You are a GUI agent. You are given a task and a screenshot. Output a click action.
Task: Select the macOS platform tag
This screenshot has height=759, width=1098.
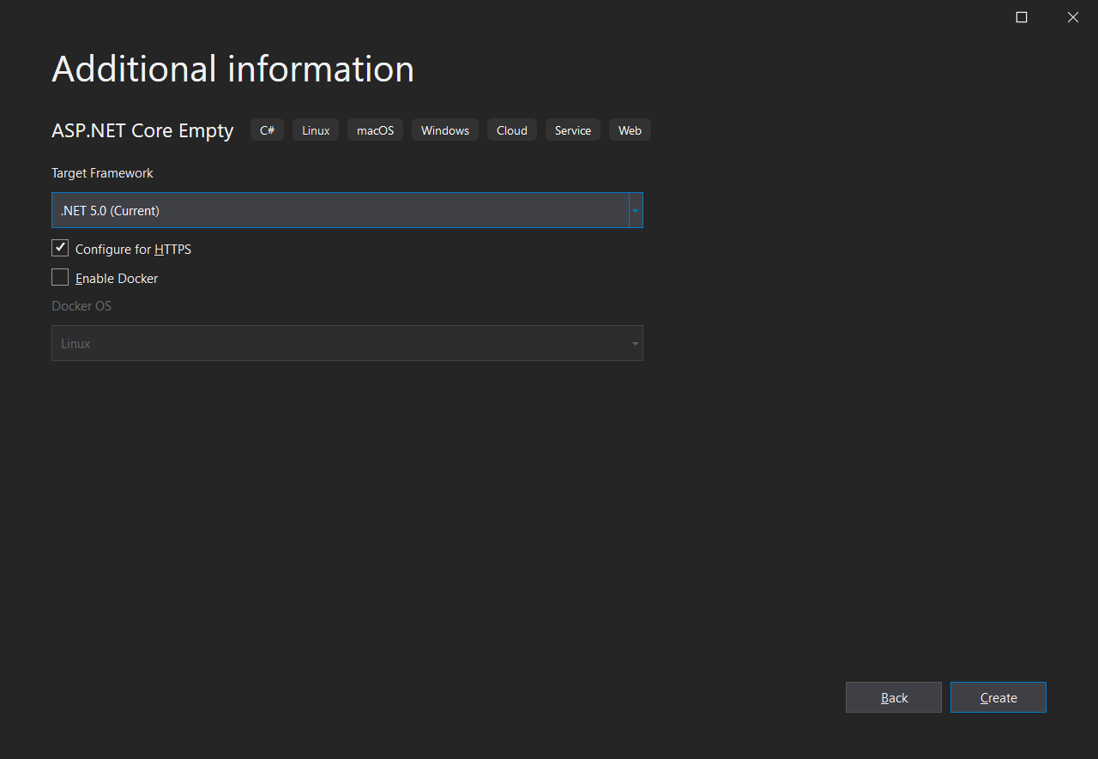coord(375,130)
